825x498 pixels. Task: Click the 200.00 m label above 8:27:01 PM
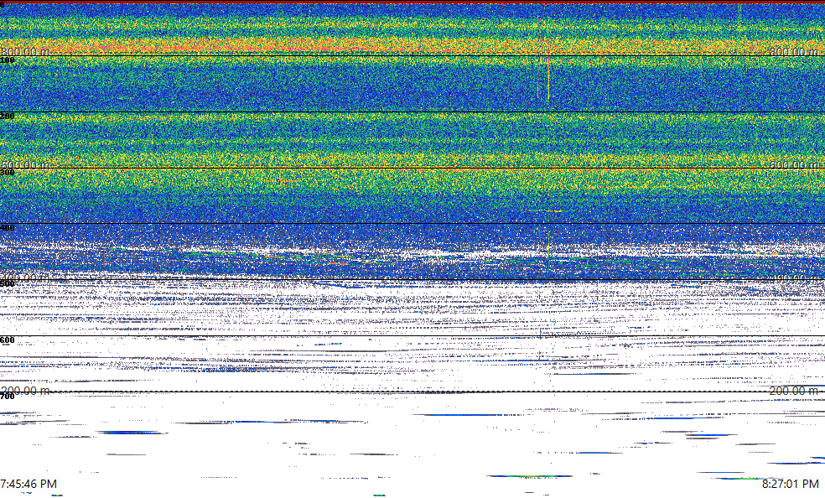pos(795,390)
